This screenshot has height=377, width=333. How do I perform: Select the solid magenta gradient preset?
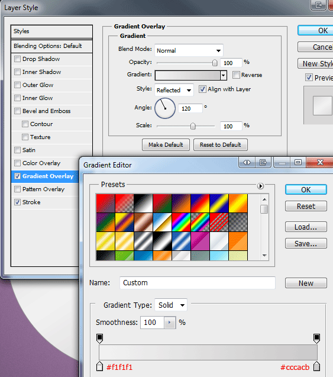[200, 241]
